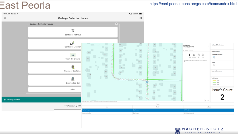Viewport: 238px width, 134px height.
Task: Click the 3 m GPS accuracy satellite icon
Action: point(203,55)
